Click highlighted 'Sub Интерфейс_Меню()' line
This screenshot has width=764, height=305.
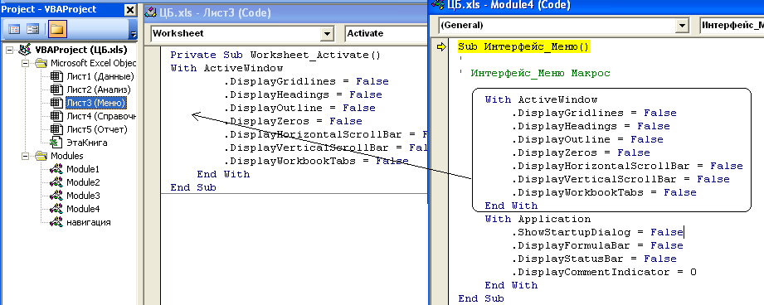(x=523, y=46)
